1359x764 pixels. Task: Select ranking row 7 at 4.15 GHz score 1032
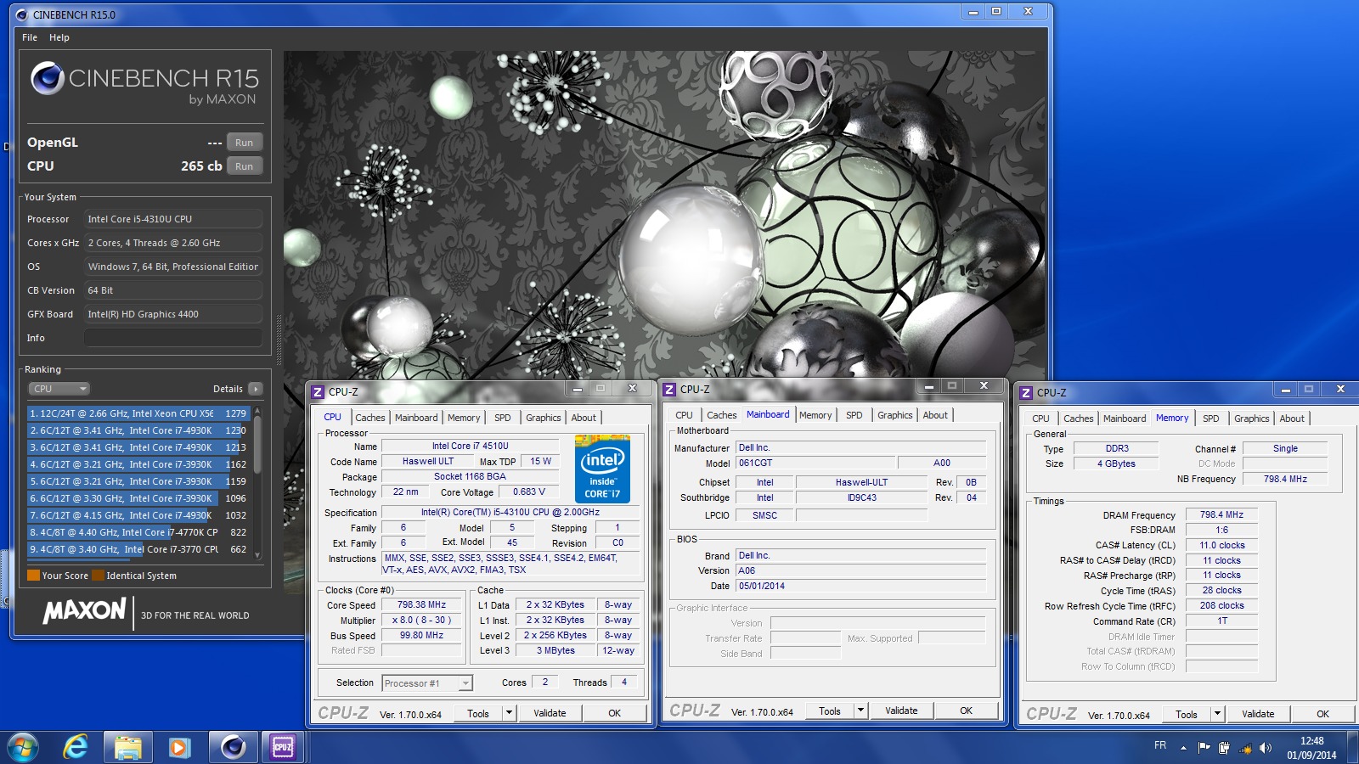[138, 515]
